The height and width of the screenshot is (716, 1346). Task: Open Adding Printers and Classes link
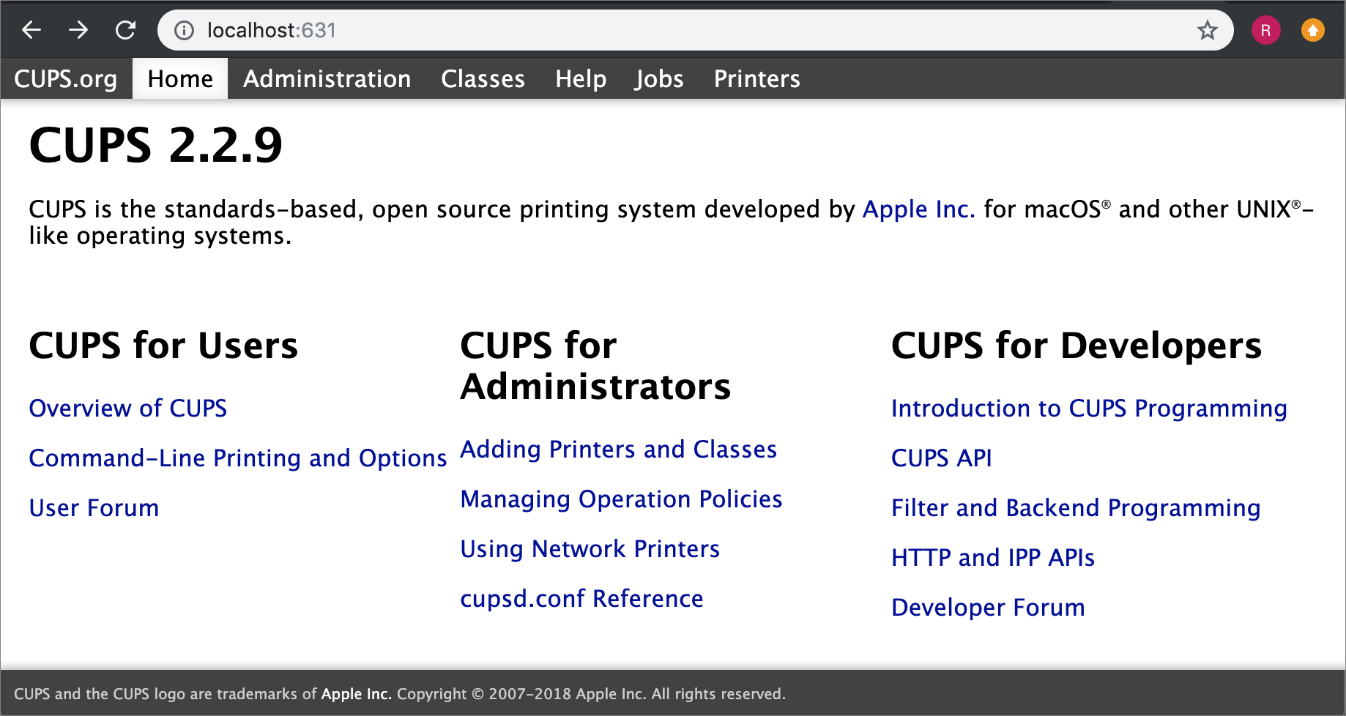[619, 449]
